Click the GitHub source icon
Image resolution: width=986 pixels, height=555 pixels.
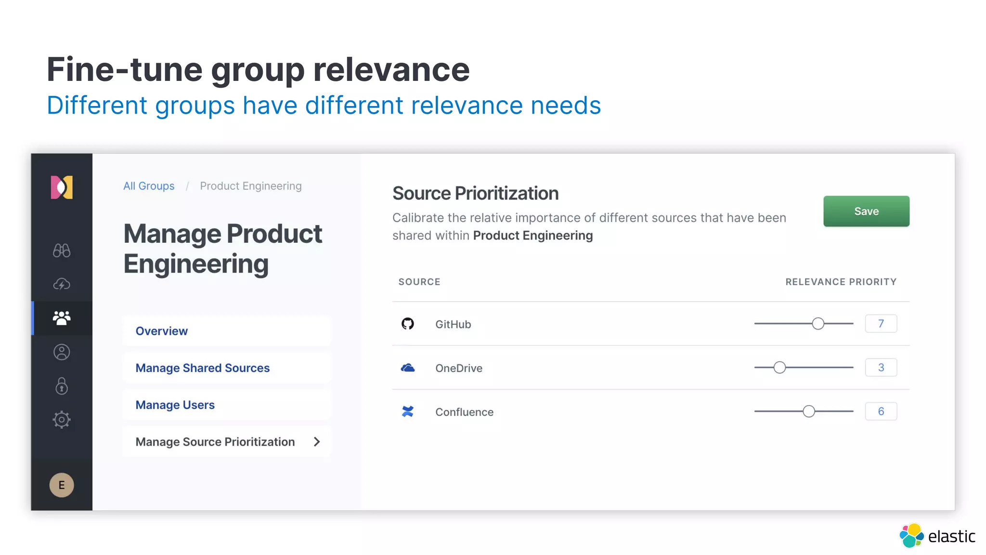point(408,324)
